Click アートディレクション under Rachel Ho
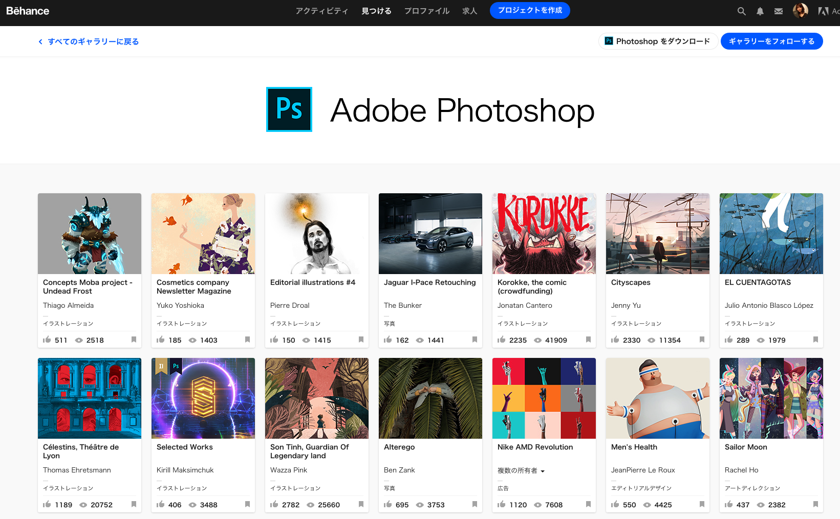840x519 pixels. (x=752, y=488)
